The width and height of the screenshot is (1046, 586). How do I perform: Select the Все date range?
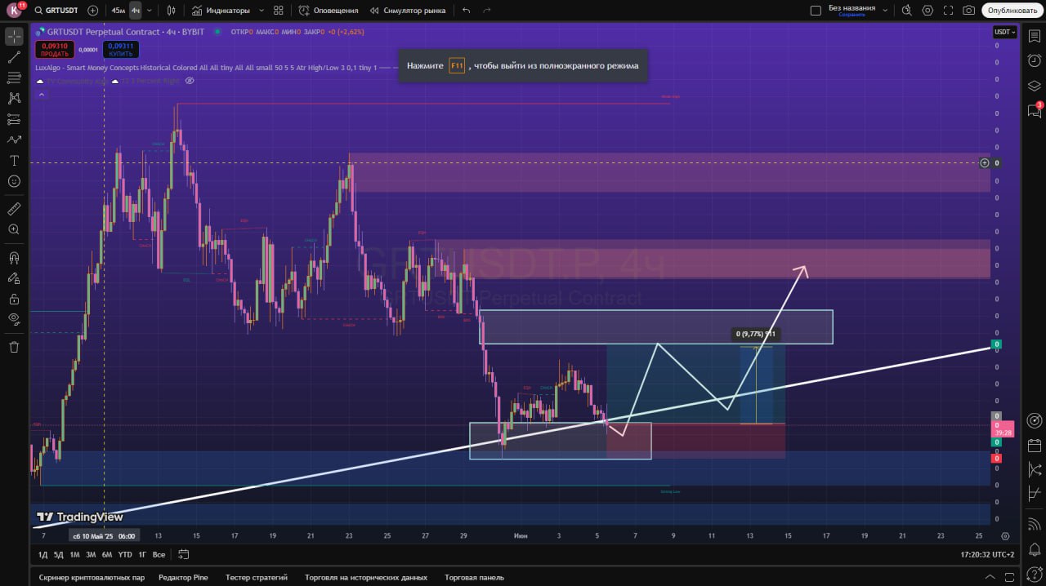(x=159, y=555)
